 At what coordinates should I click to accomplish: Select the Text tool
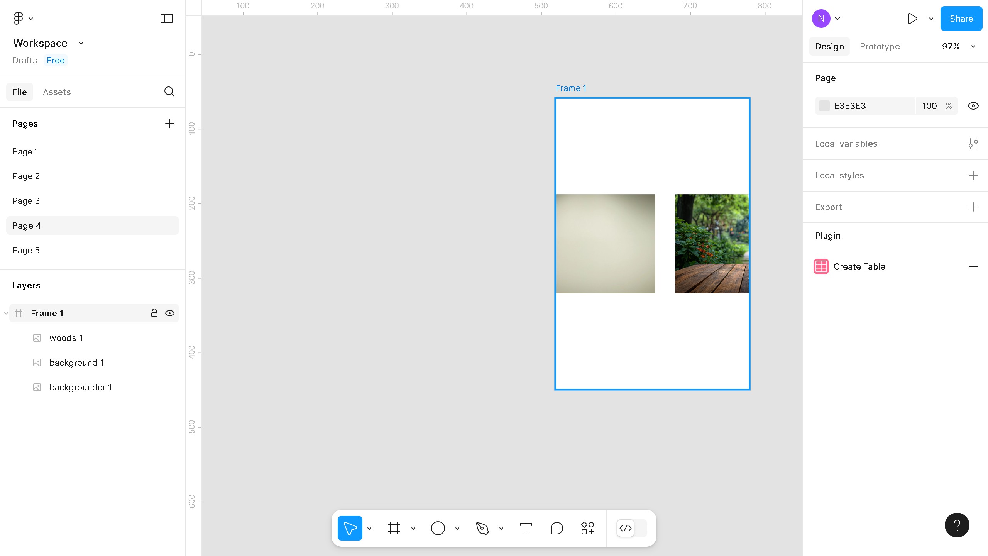526,528
